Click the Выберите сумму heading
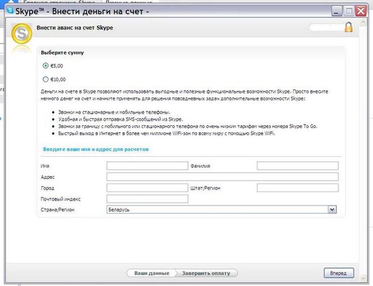 tap(62, 53)
